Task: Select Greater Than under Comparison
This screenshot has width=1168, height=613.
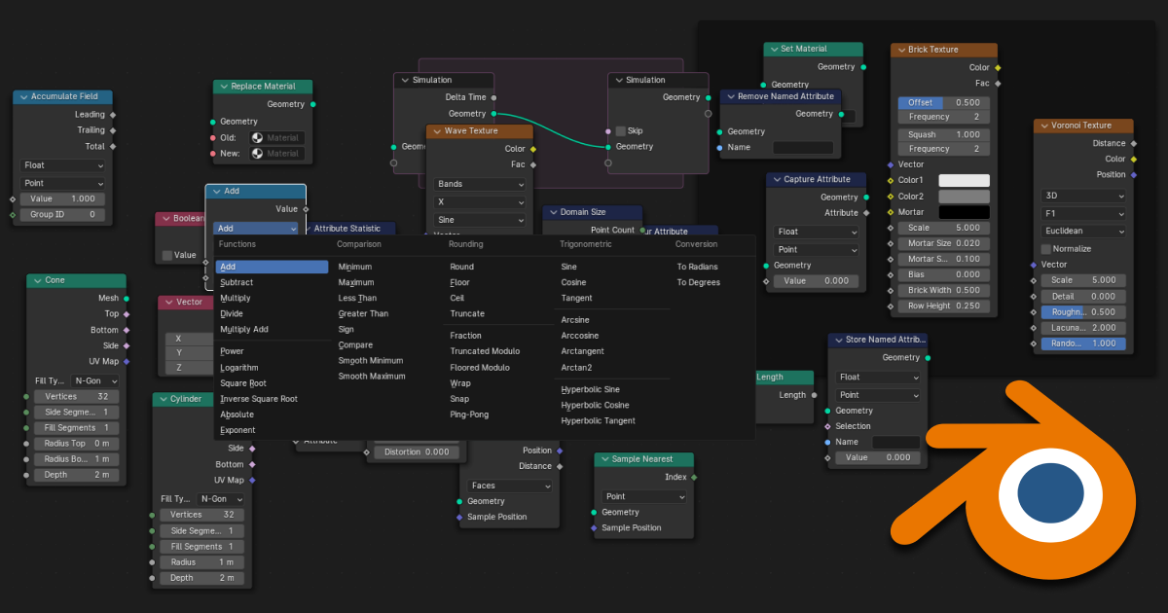Action: (x=363, y=313)
